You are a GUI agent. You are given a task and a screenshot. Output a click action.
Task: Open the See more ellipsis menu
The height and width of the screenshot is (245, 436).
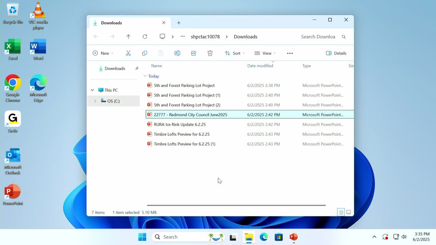point(290,53)
